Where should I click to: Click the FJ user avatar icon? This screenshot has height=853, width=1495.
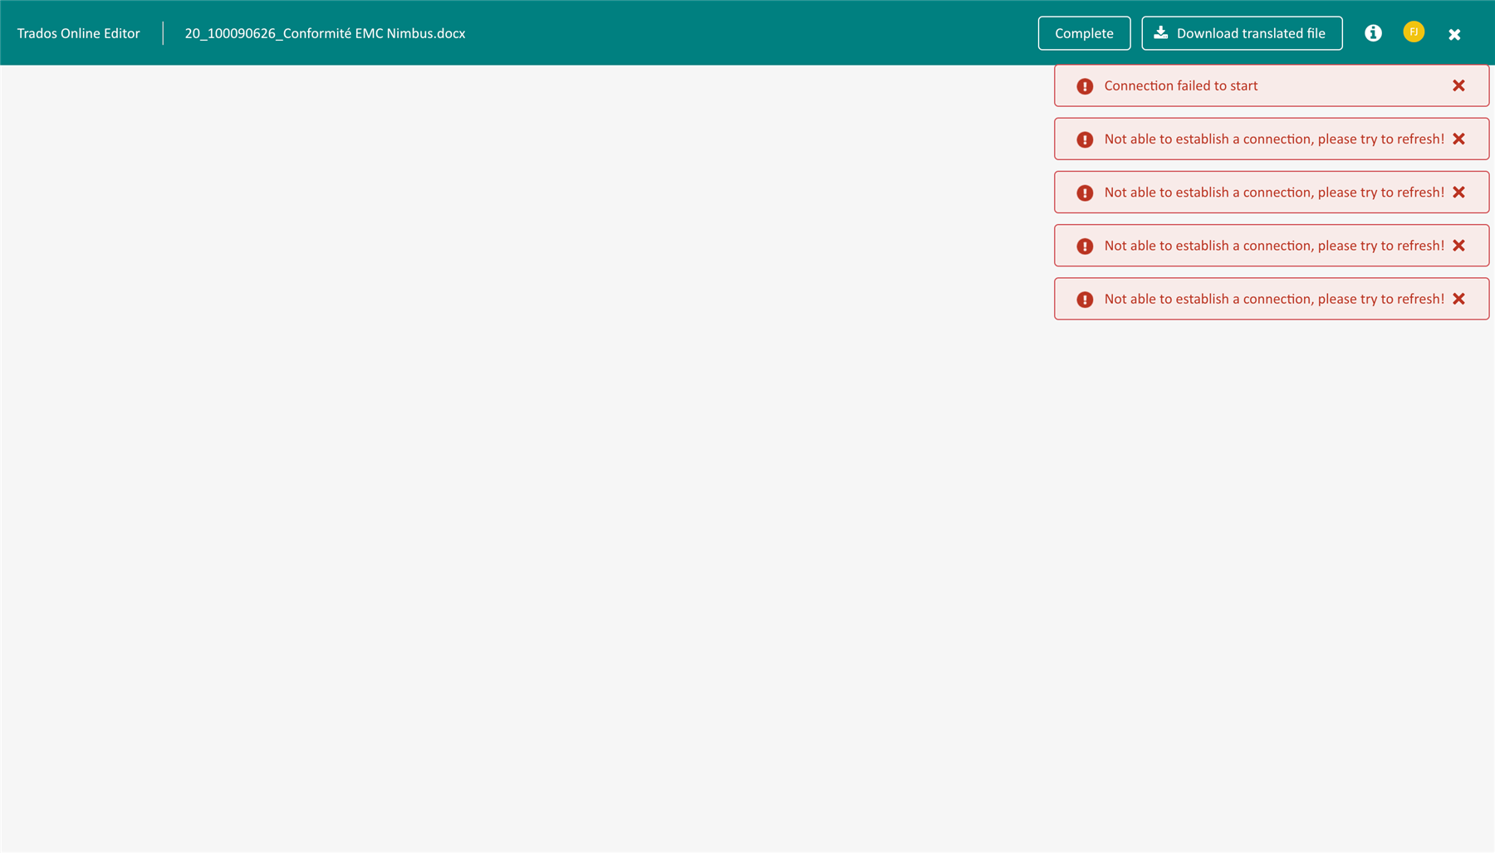click(x=1413, y=31)
